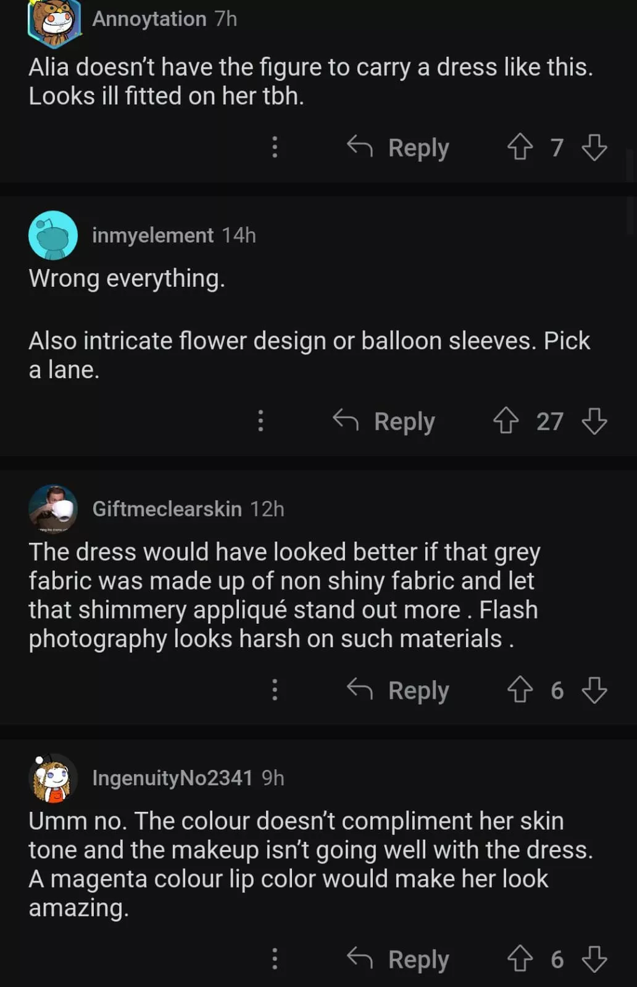Reply to Giftmeclearskin's comment
Screen dimensions: 637x987
pyautogui.click(x=399, y=690)
